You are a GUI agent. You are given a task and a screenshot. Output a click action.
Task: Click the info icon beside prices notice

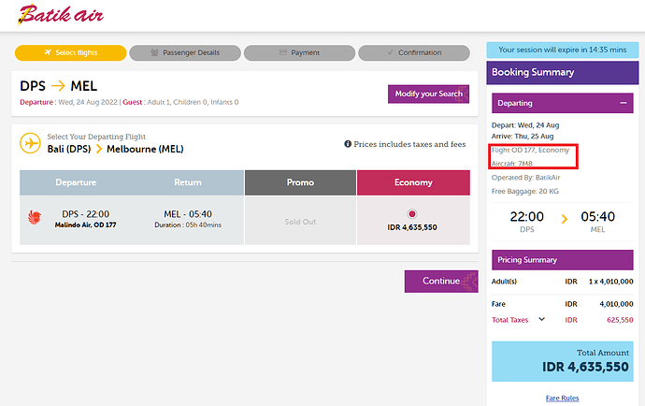pos(348,144)
